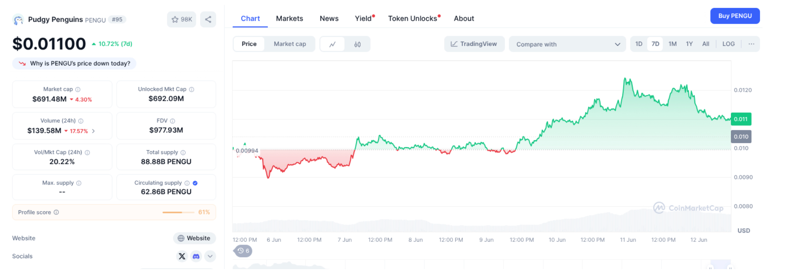Click the FDV info icon
787x277 pixels.
coord(173,121)
